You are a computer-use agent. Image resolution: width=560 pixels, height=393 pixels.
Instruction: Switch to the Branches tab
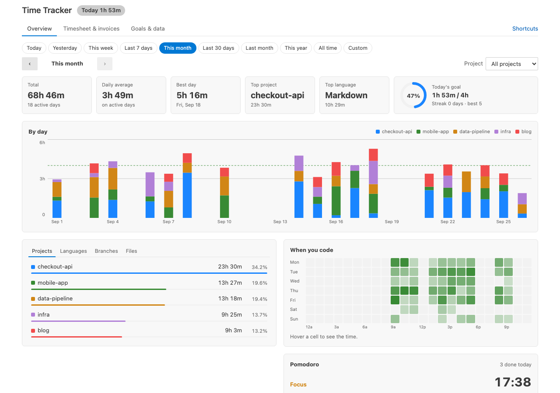pyautogui.click(x=106, y=251)
